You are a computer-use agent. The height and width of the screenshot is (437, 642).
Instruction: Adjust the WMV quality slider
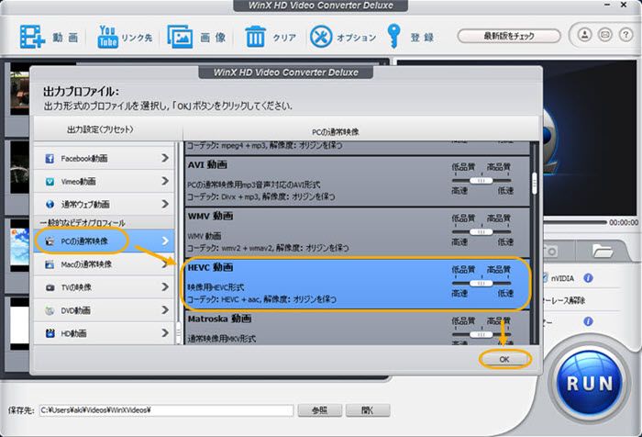point(481,232)
